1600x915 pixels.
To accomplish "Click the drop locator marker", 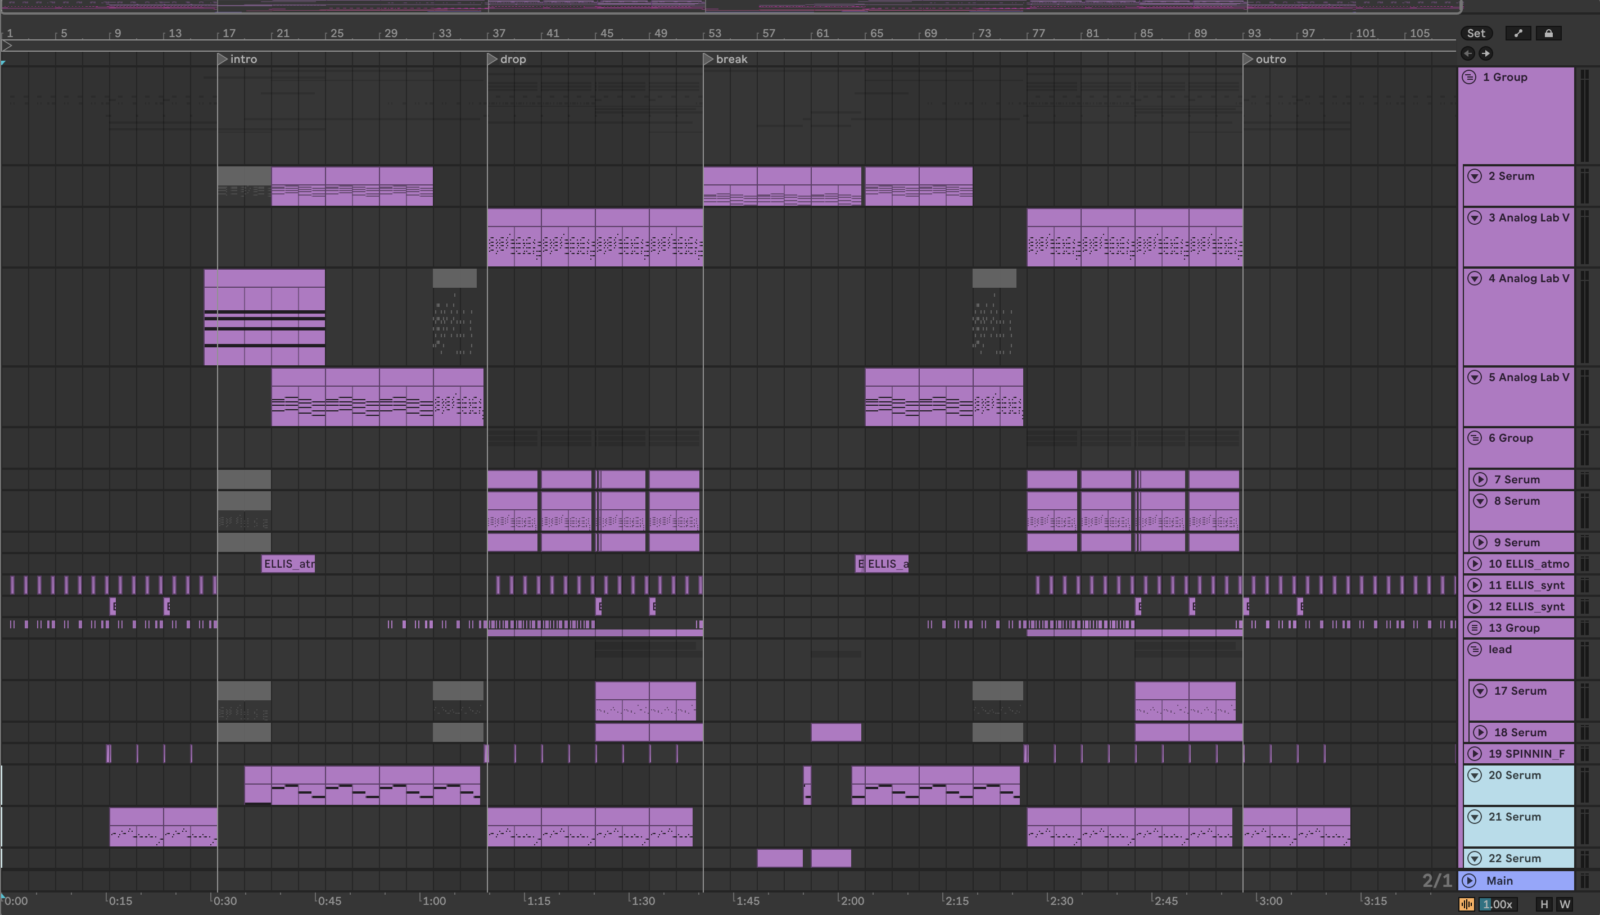I will (492, 59).
